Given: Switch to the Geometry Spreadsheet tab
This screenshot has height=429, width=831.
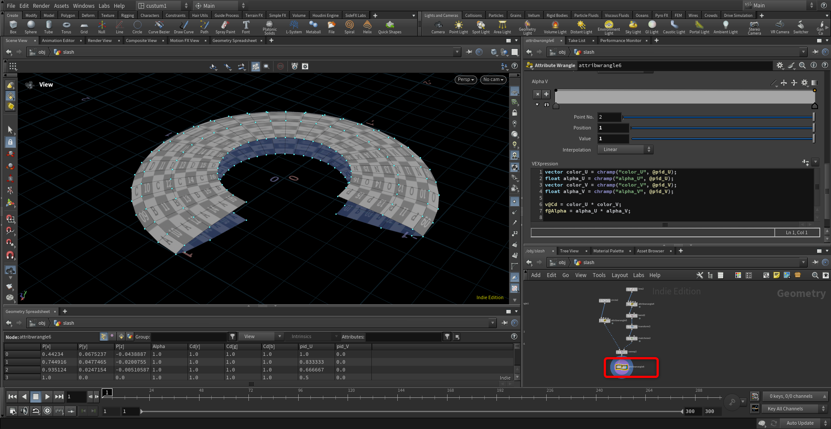Looking at the screenshot, I should (234, 41).
